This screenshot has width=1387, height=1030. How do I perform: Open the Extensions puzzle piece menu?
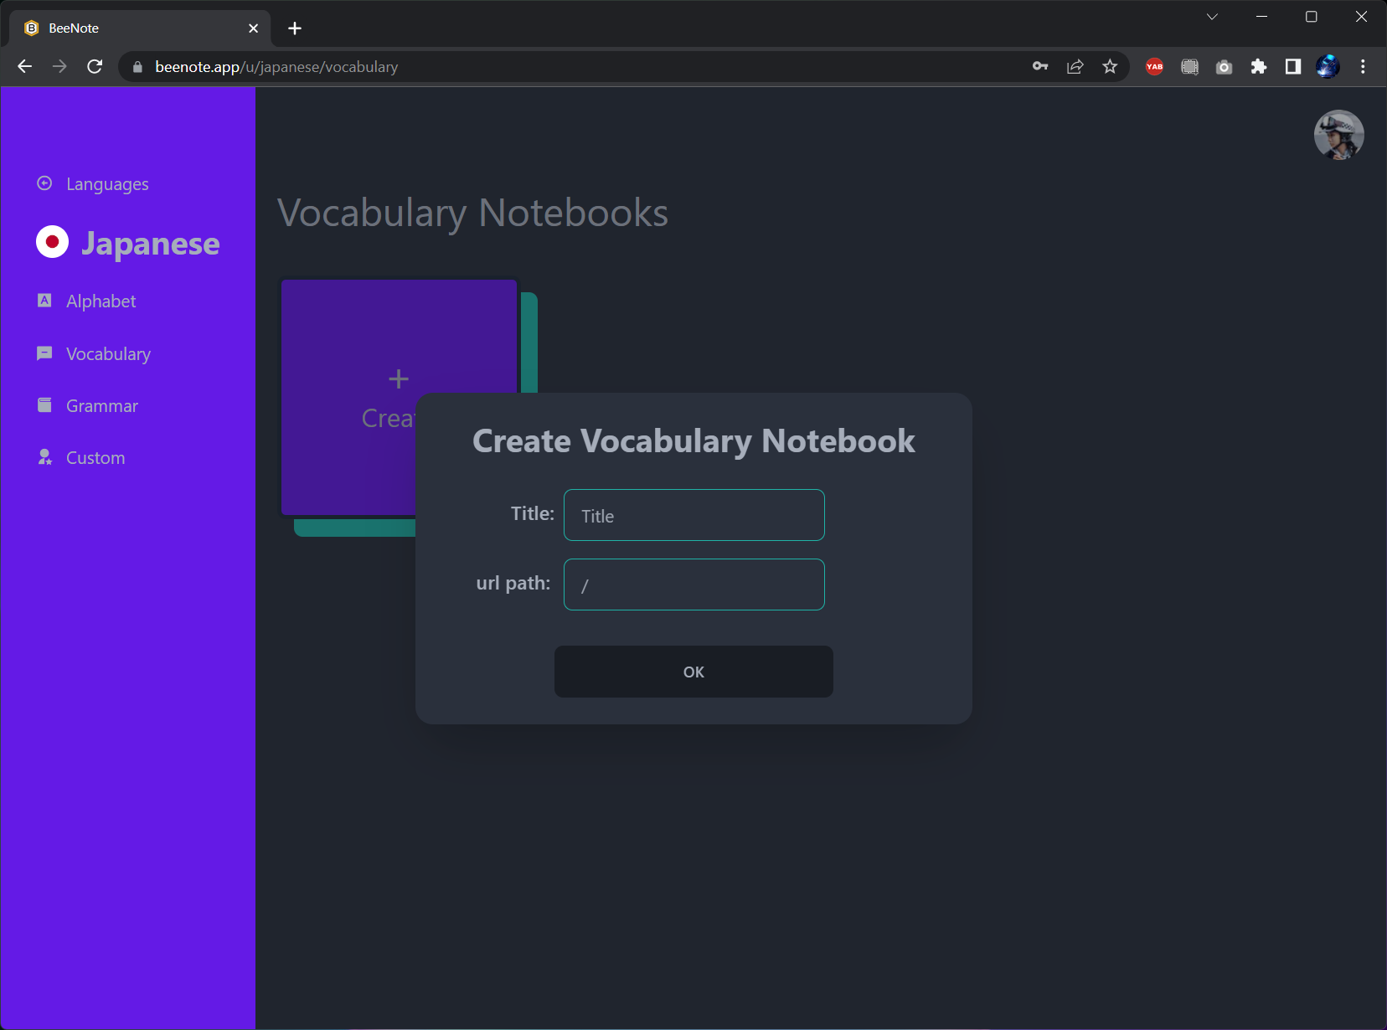1259,66
